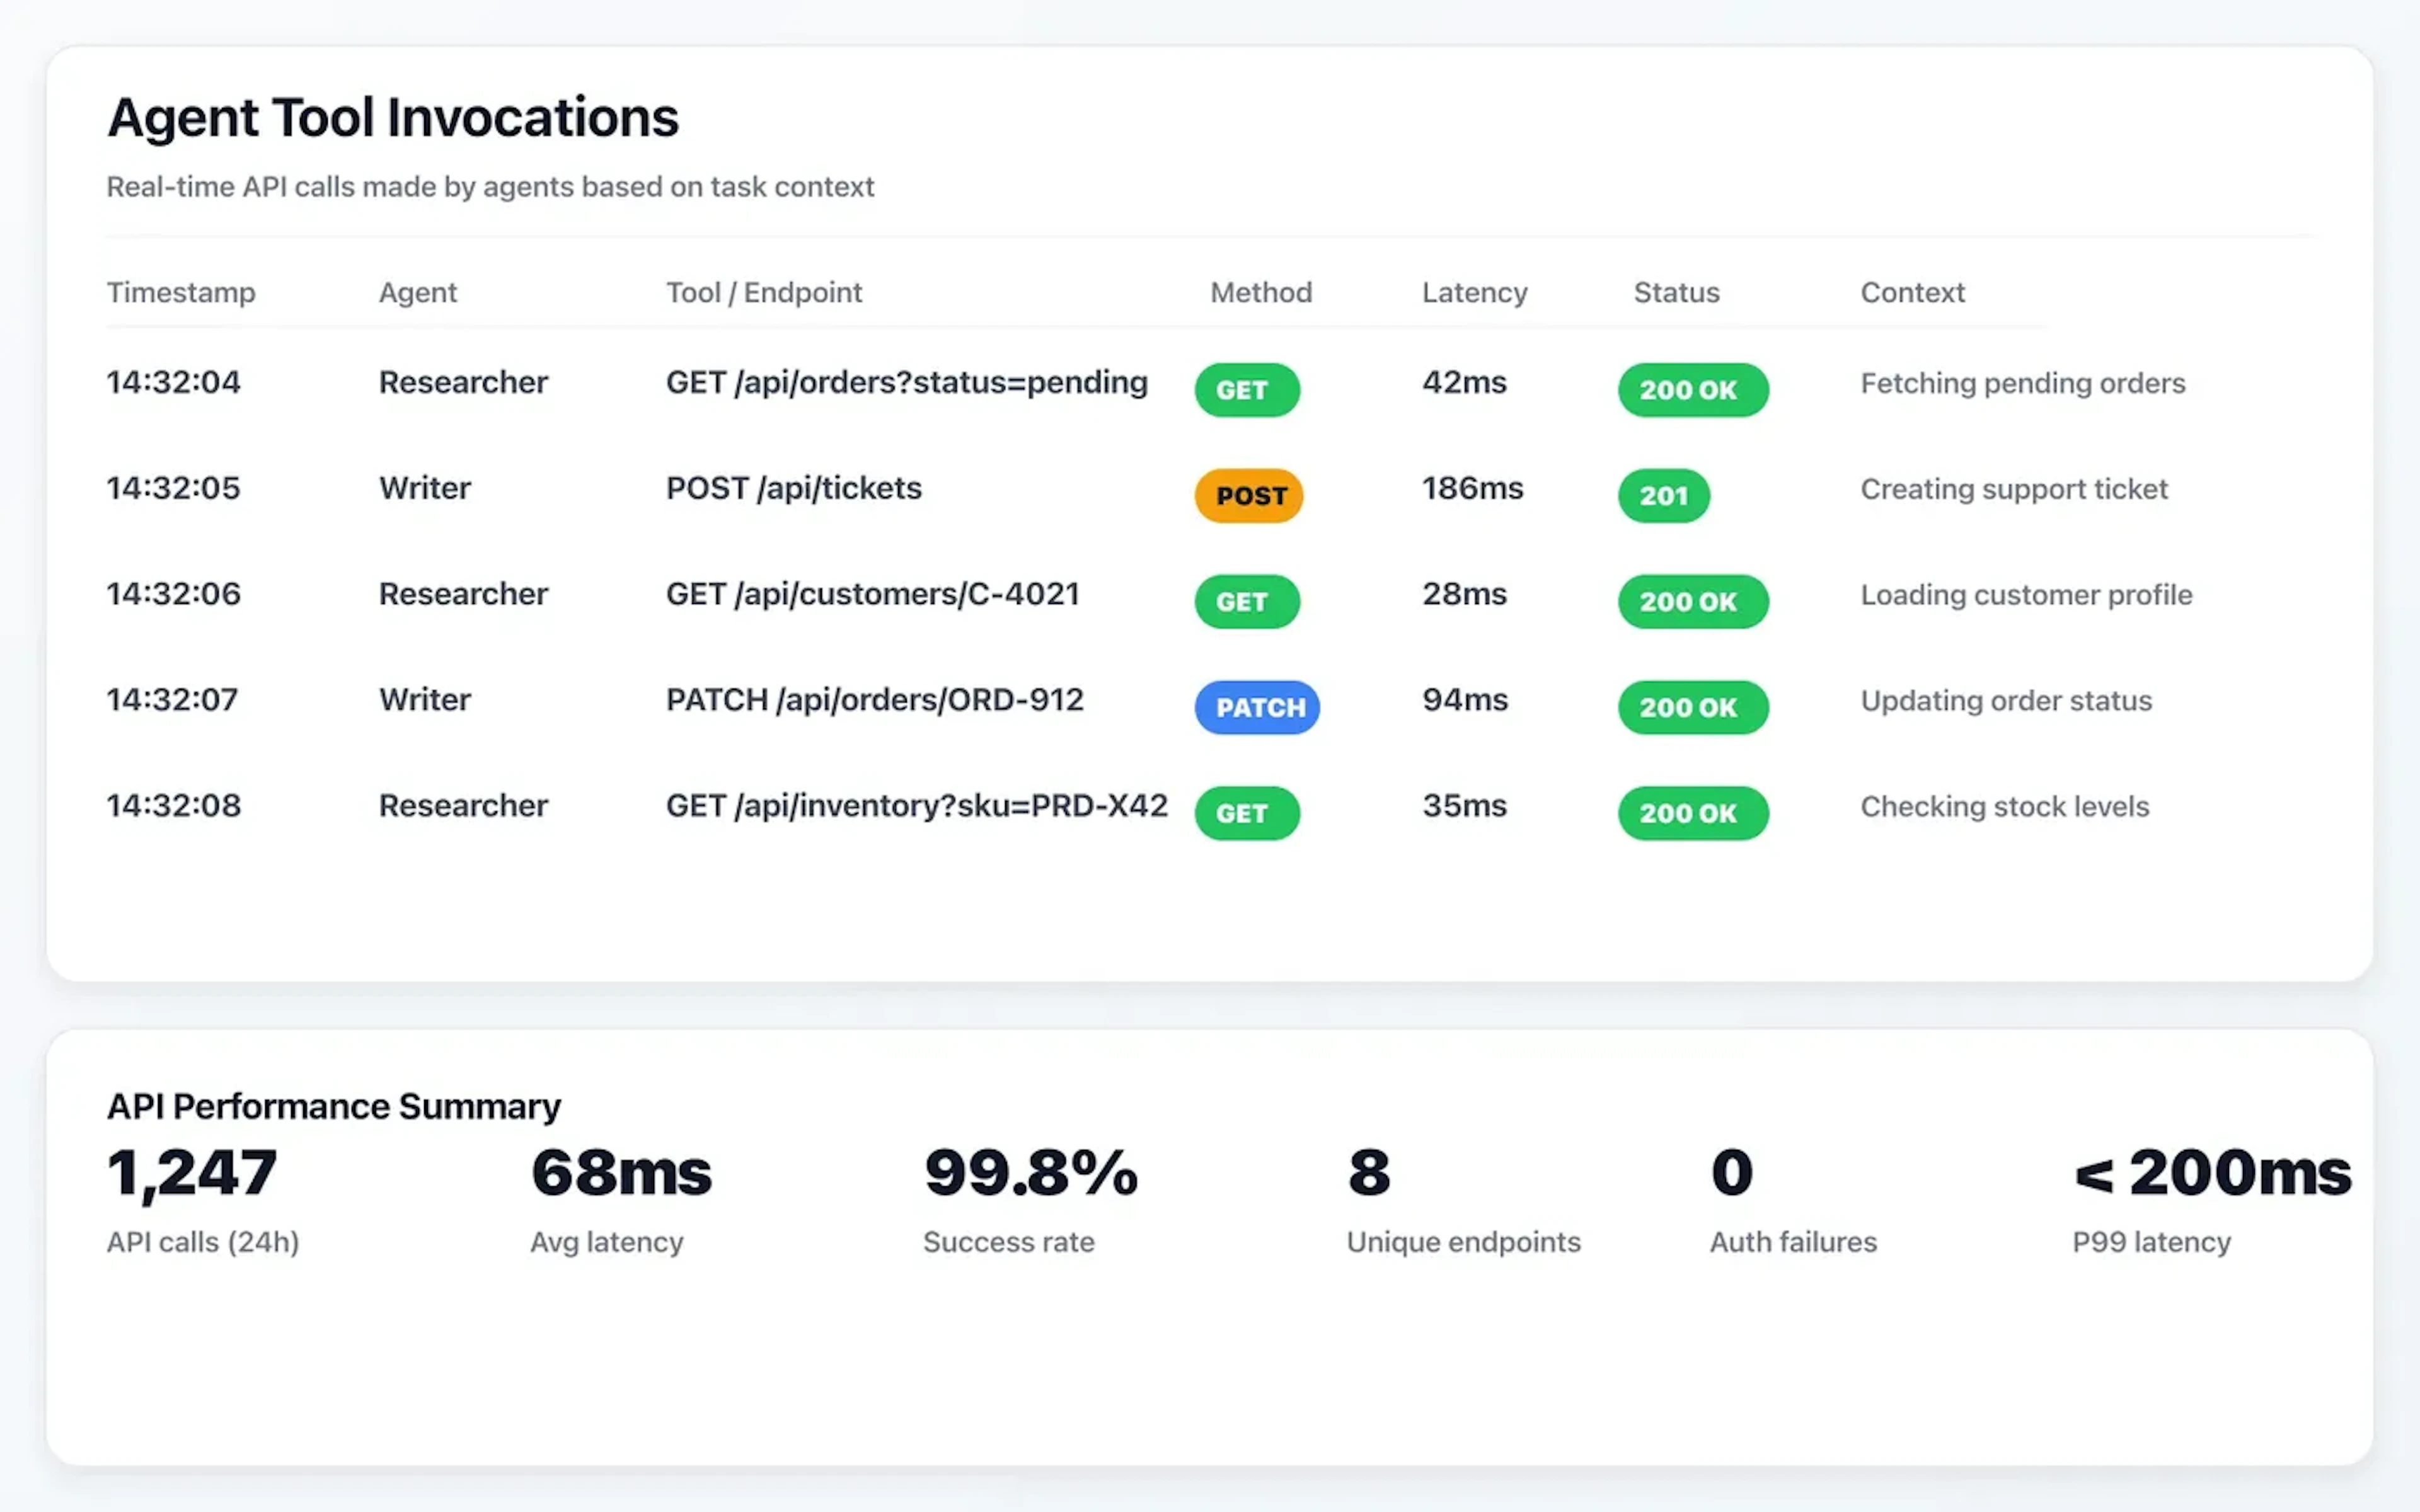Click the 99.8% success rate metric
Viewport: 2420px width, 1512px height.
(1030, 1174)
